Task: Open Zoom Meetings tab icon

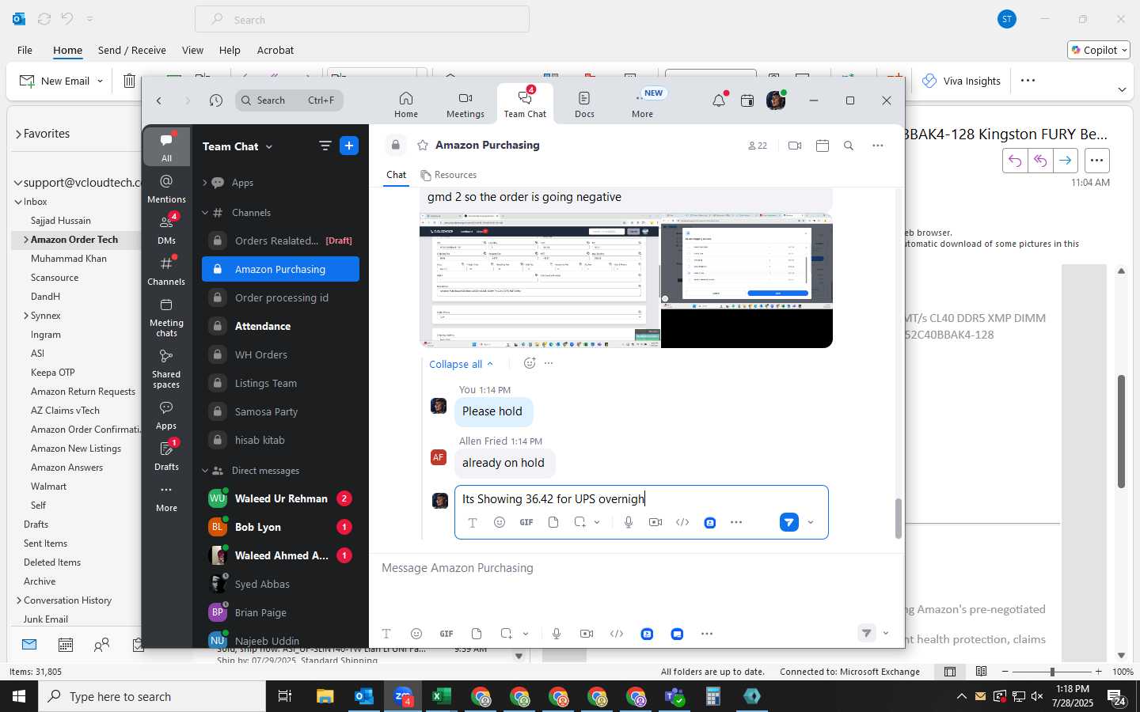Action: [465, 104]
